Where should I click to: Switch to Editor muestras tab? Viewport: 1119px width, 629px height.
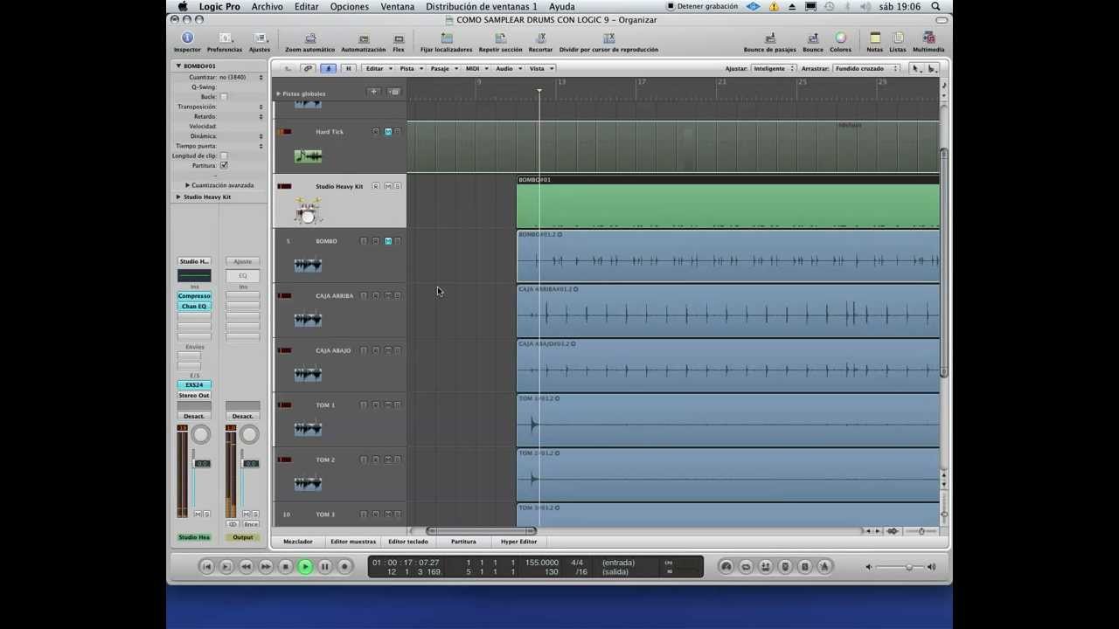pyautogui.click(x=353, y=542)
